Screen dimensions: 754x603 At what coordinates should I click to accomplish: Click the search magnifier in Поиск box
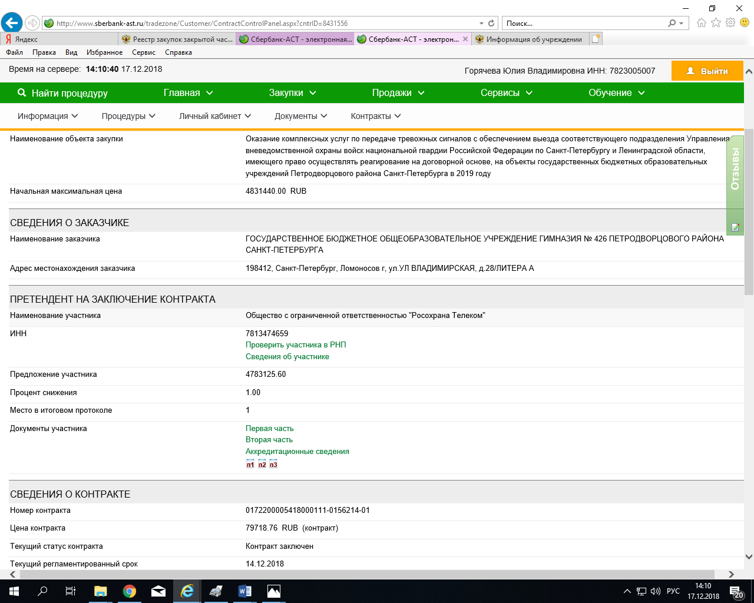click(x=672, y=24)
